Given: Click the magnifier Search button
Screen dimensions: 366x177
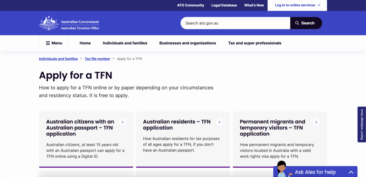Looking at the screenshot, I should (x=306, y=23).
